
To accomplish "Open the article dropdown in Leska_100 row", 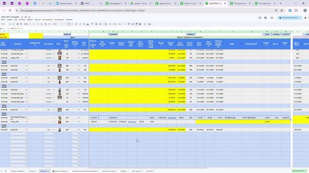I will point(27,58).
